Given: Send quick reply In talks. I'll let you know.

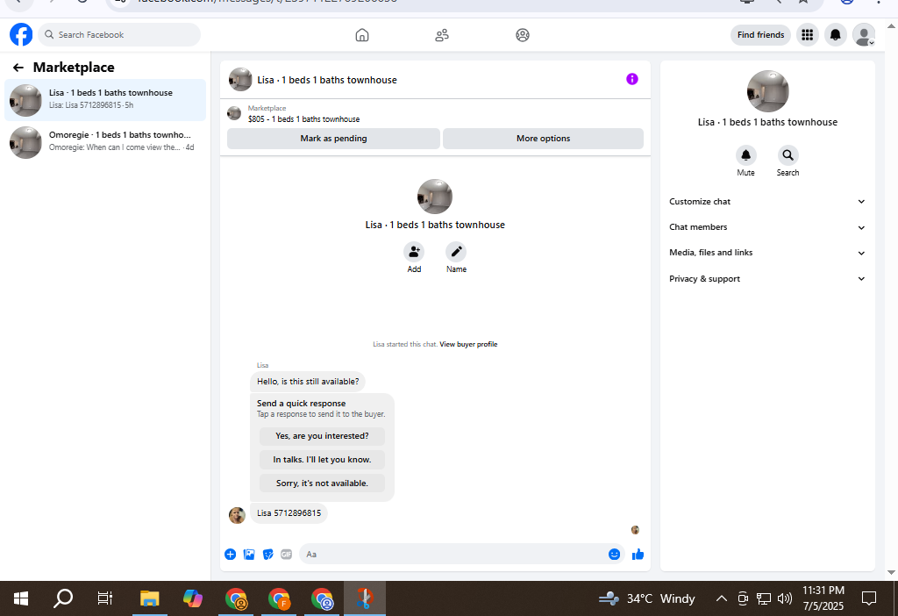Looking at the screenshot, I should coord(322,460).
